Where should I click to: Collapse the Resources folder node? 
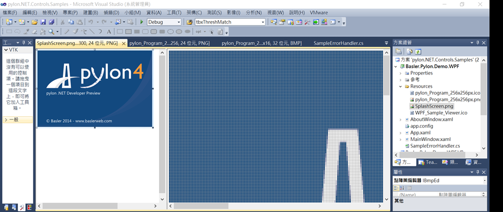click(x=400, y=86)
